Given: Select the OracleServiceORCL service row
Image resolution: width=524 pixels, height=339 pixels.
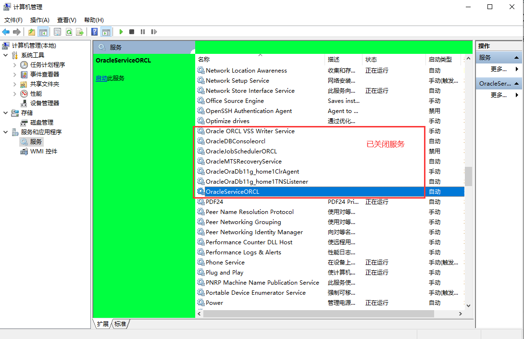Looking at the screenshot, I should pos(330,191).
